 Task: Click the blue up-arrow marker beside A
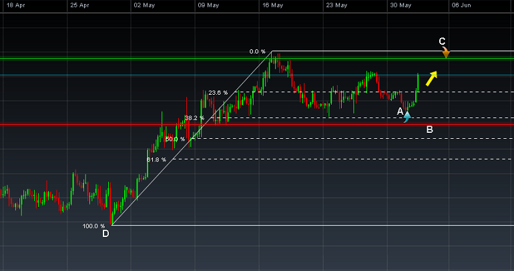pyautogui.click(x=407, y=117)
